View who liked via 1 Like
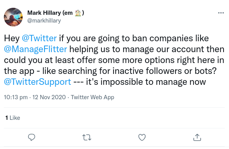229x149 pixels. tap(13, 118)
